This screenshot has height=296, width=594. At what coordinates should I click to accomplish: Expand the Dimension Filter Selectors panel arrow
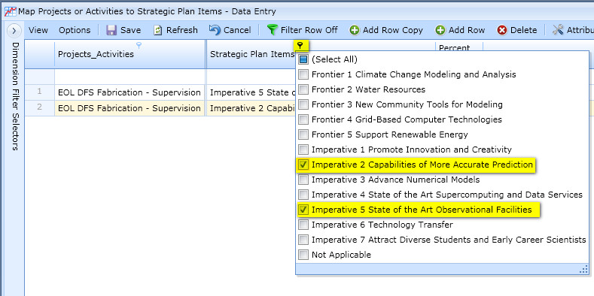click(x=14, y=31)
